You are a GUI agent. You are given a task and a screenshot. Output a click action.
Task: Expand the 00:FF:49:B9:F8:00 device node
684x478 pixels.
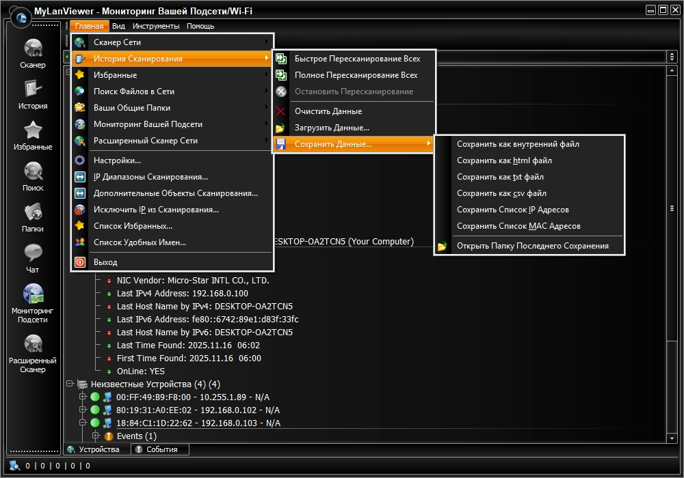point(83,396)
